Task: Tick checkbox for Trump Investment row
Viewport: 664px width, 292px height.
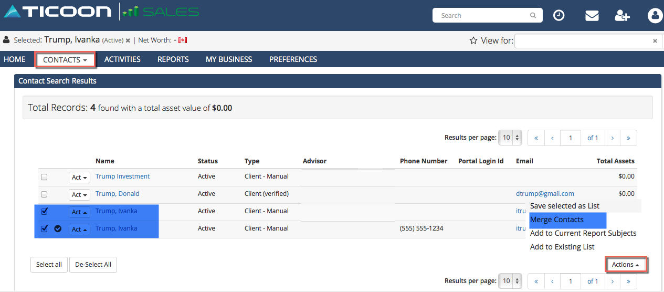Action: [x=44, y=177]
